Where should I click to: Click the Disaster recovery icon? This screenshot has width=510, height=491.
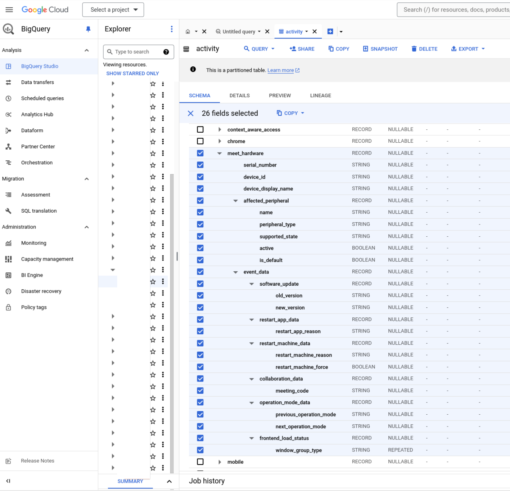point(8,291)
